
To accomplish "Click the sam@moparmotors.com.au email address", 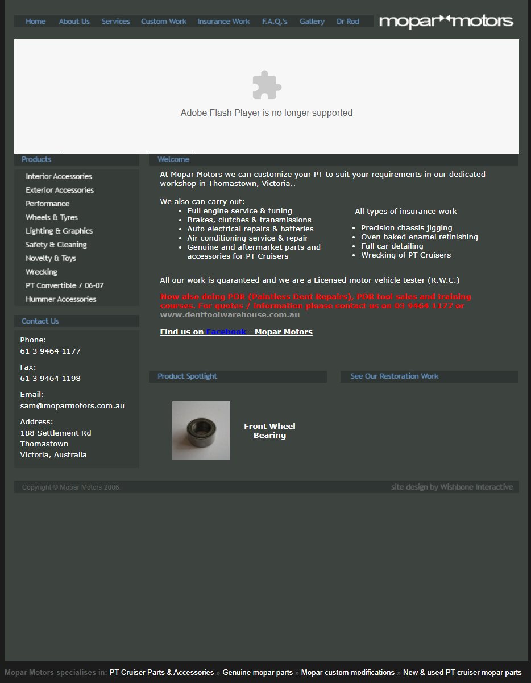I will (x=72, y=405).
